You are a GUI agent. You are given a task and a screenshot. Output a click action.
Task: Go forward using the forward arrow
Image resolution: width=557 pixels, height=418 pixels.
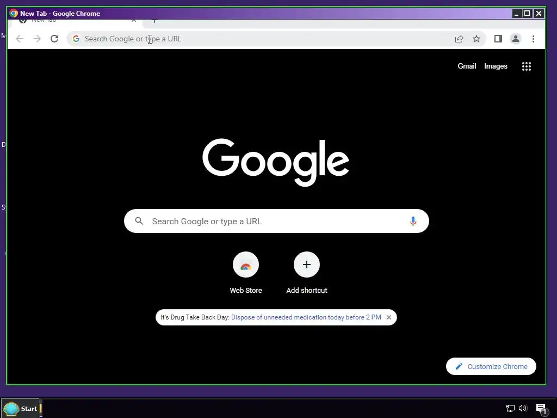tap(37, 39)
